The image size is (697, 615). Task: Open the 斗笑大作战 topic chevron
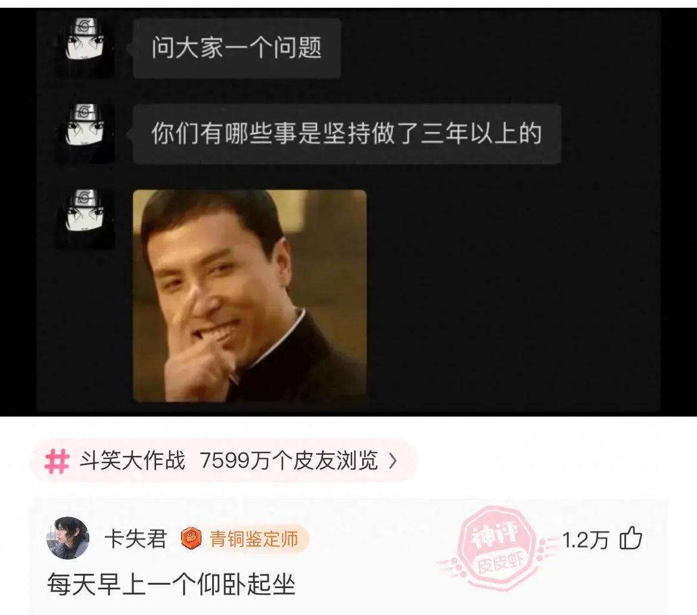tap(393, 461)
